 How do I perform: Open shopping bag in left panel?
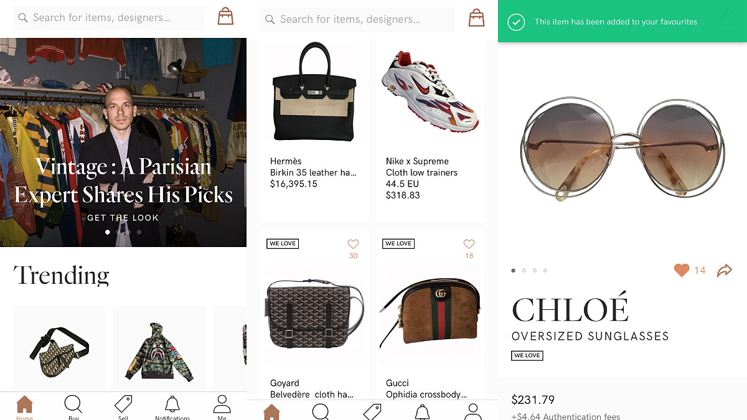coord(225,17)
